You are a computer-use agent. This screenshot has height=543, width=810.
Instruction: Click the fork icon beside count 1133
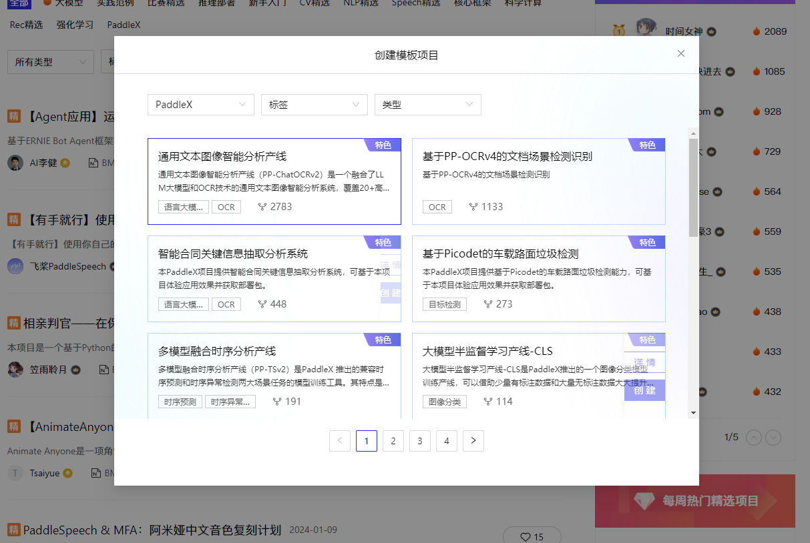(x=473, y=207)
